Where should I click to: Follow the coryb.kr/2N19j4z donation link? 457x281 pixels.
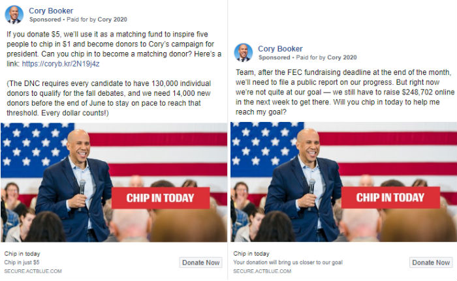(x=61, y=64)
